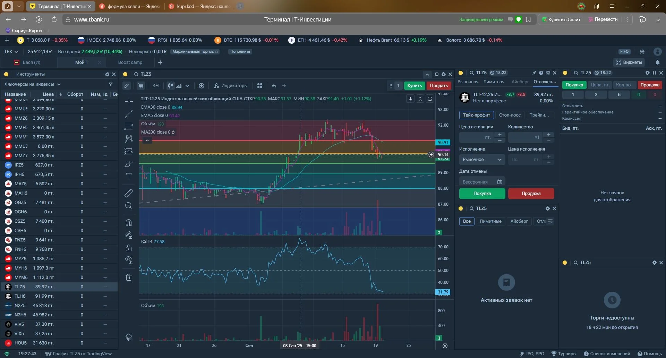Image resolution: width=666 pixels, height=358 pixels.
Task: Click the green Купить button on chart
Action: tap(415, 86)
